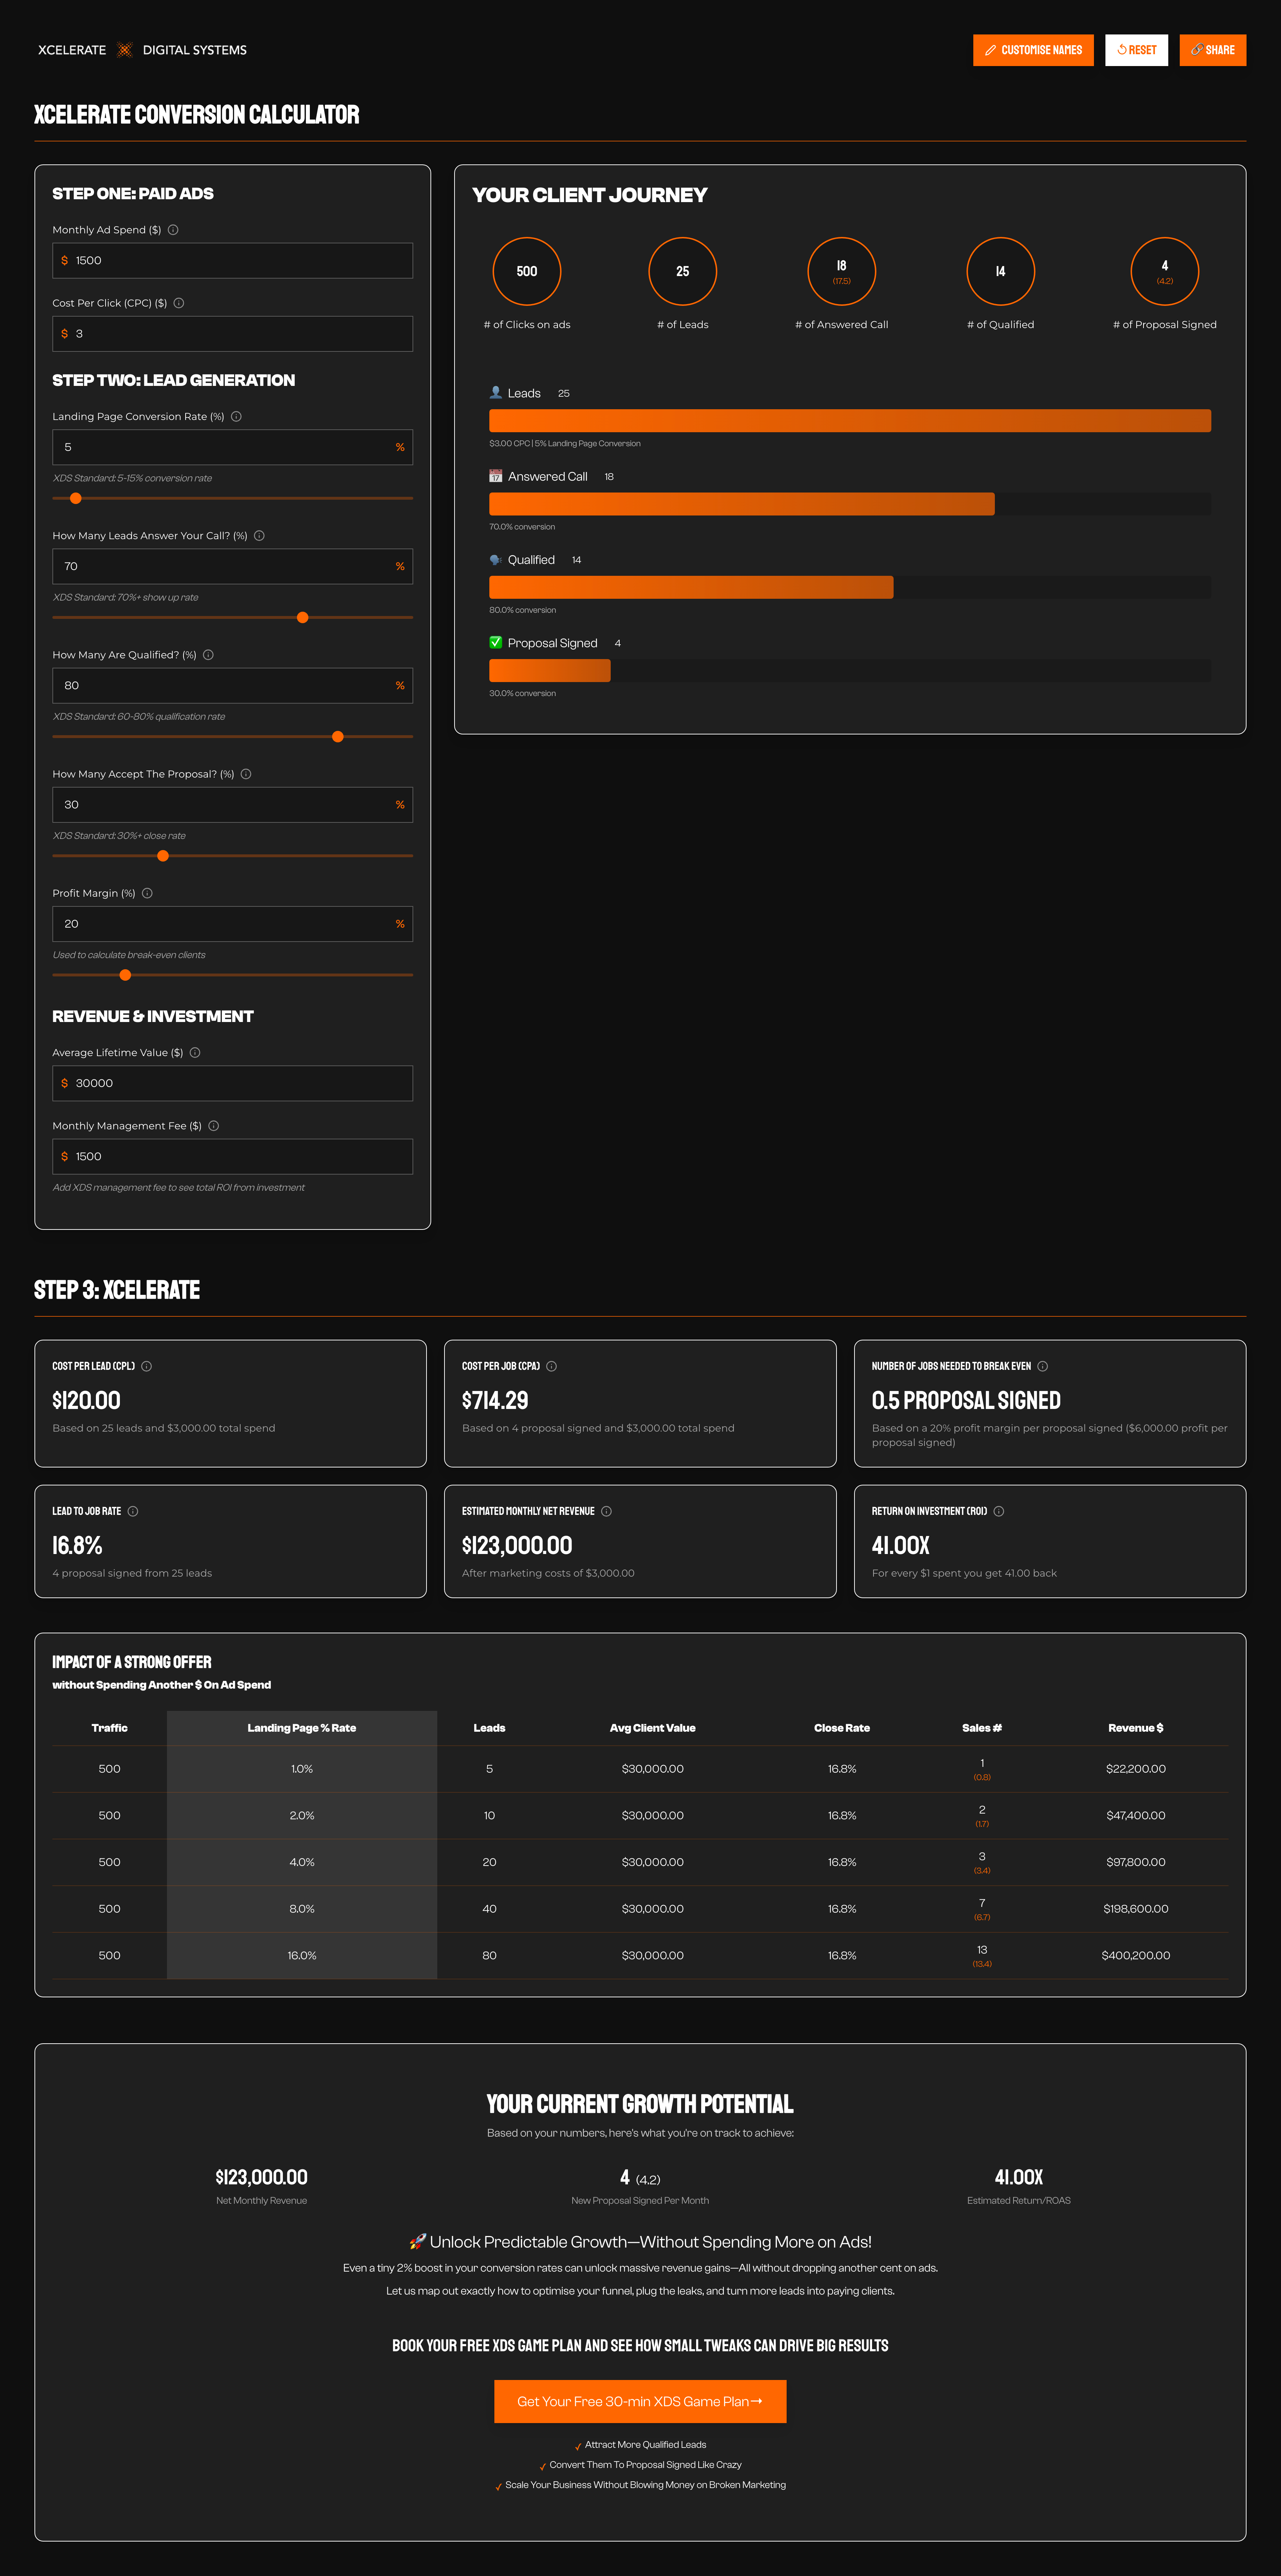
Task: Click info icon on Return On Investment card
Action: coord(999,1511)
